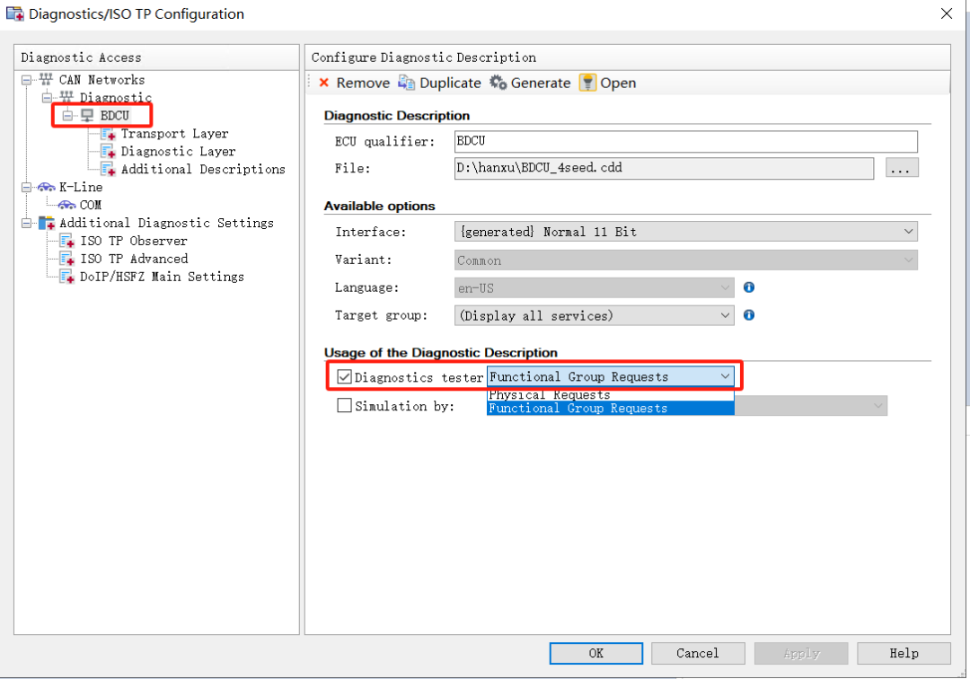The width and height of the screenshot is (970, 679).
Task: Collapse the BDCU tree node
Action: (67, 116)
